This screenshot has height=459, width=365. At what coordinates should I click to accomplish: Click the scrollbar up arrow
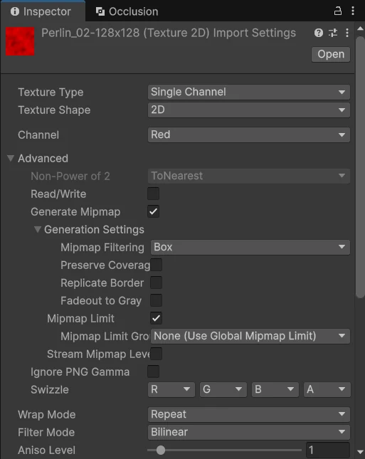point(360,28)
